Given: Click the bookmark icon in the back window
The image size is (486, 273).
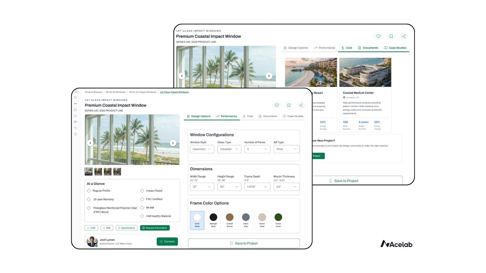Looking at the screenshot, I should [x=391, y=36].
